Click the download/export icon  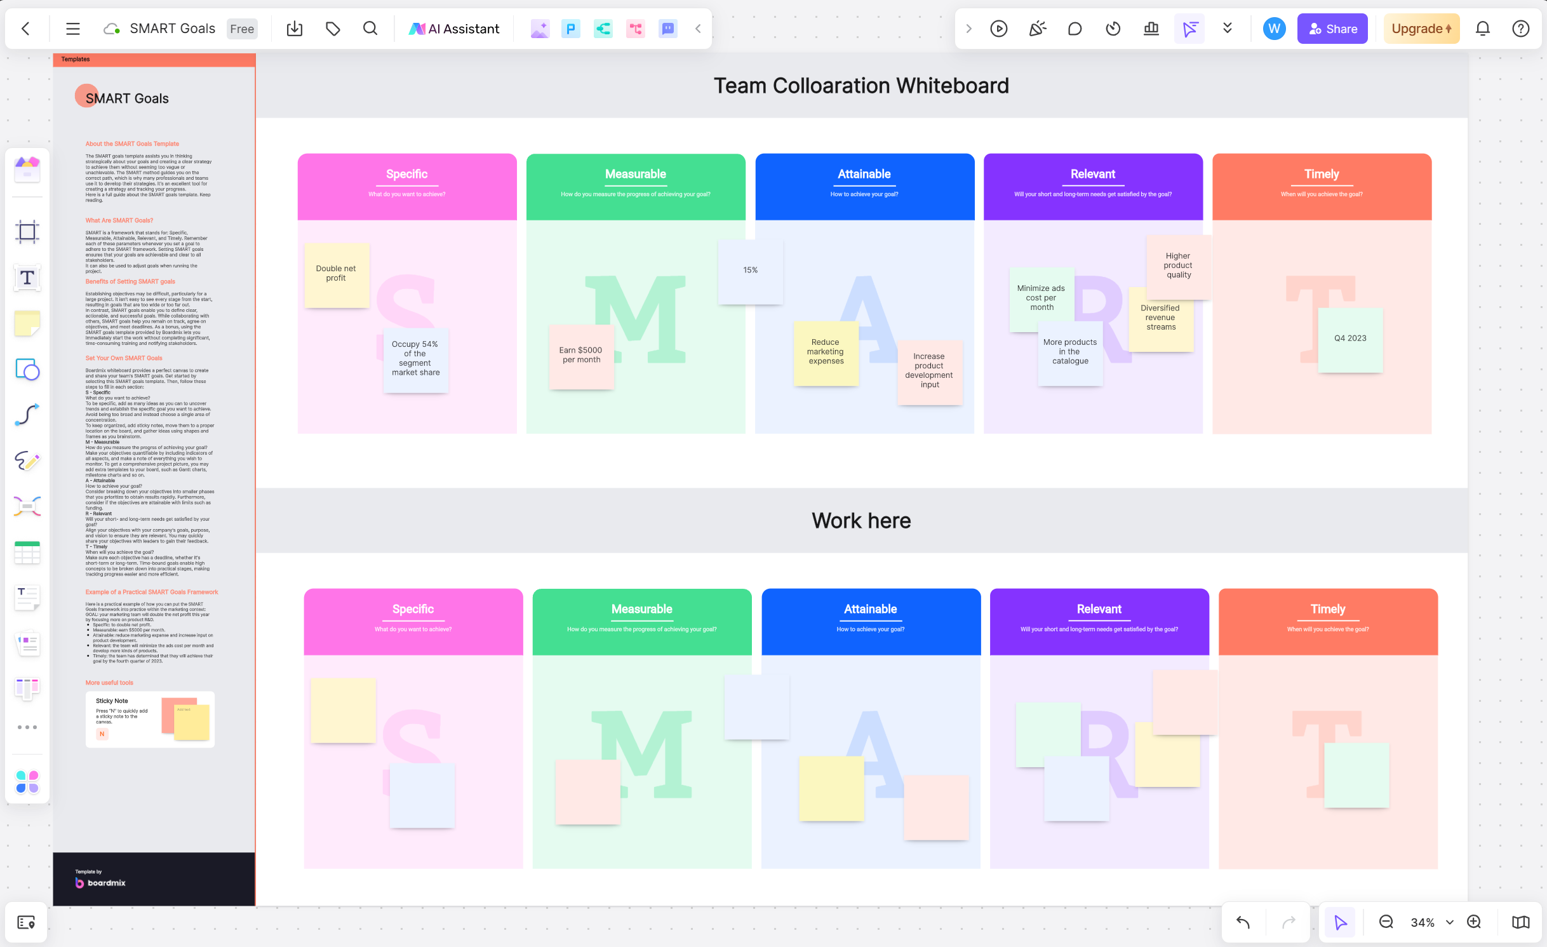click(295, 27)
